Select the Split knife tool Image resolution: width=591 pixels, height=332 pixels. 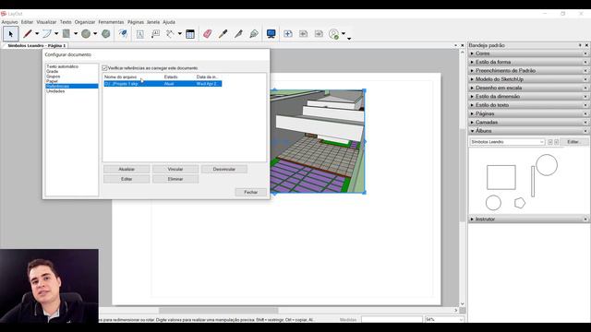238,34
